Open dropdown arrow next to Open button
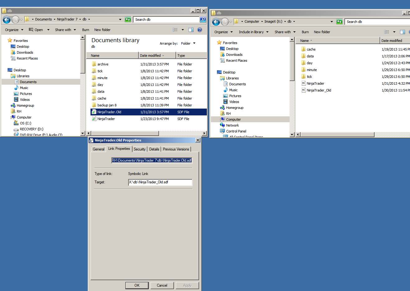 pos(48,30)
